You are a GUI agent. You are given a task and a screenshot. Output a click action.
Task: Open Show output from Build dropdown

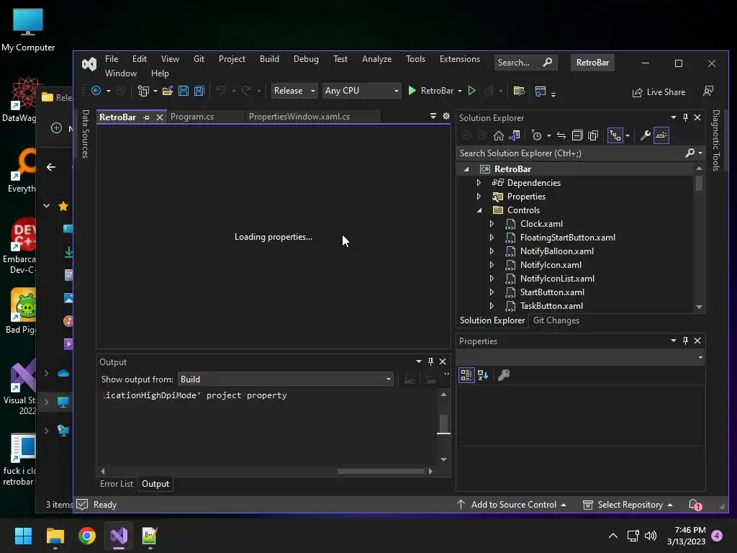coord(285,379)
